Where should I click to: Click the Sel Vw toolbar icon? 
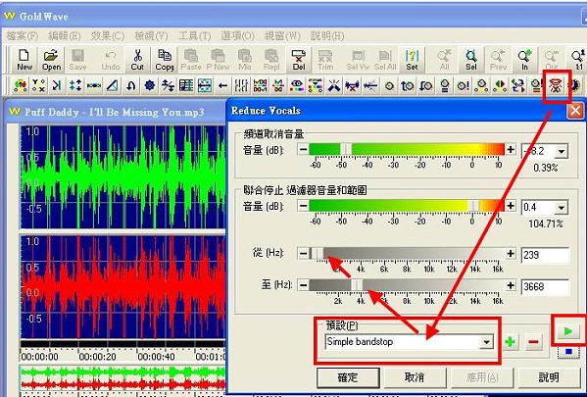click(x=358, y=60)
